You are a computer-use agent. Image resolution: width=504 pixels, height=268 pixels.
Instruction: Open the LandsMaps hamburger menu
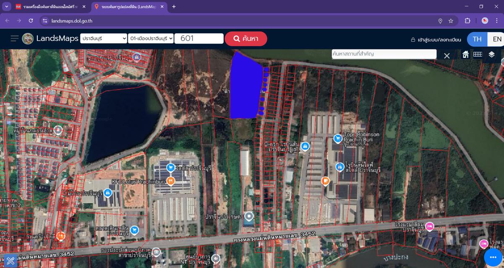click(x=15, y=39)
